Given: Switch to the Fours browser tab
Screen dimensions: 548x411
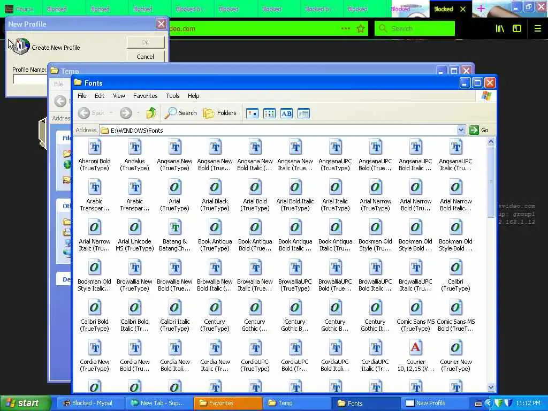Looking at the screenshot, I should tap(21, 9).
